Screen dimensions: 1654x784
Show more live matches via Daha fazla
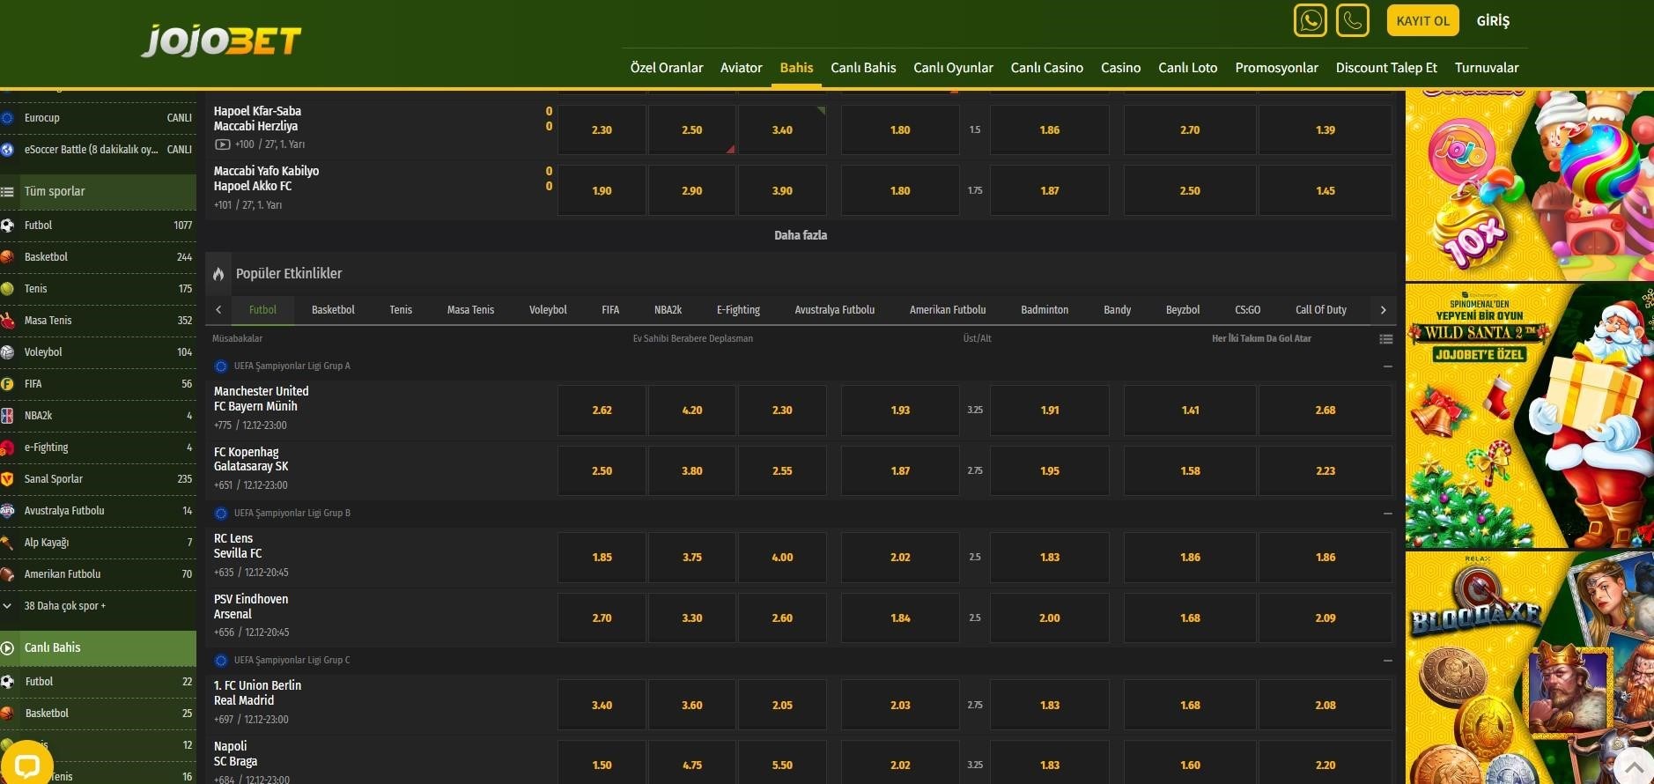(801, 235)
